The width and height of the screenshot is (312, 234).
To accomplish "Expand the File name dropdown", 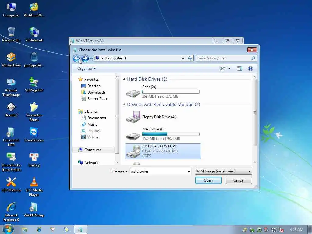I will click(x=188, y=171).
